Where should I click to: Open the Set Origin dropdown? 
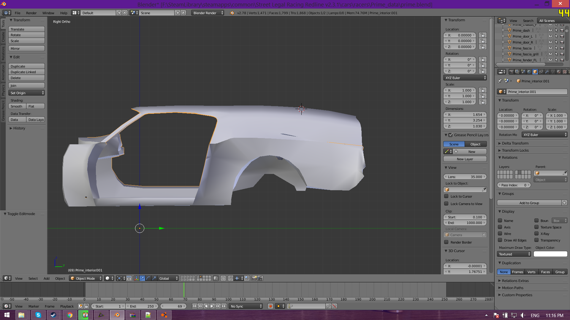pos(26,93)
